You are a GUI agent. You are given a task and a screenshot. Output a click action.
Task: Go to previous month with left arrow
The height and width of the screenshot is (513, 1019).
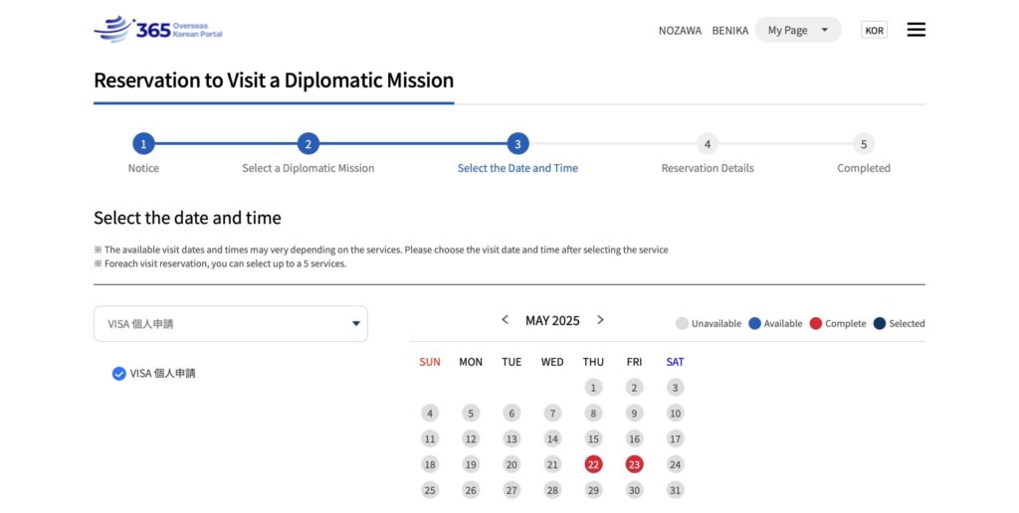(506, 320)
